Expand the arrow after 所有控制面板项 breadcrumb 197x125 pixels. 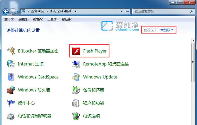coord(76,11)
